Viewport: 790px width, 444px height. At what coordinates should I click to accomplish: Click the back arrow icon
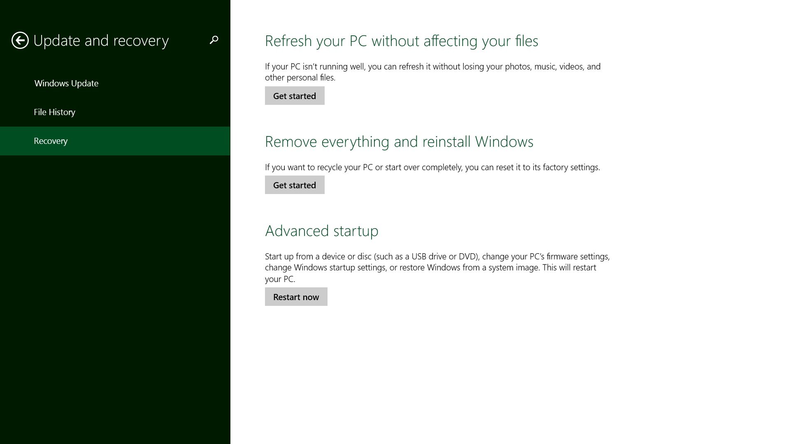20,40
